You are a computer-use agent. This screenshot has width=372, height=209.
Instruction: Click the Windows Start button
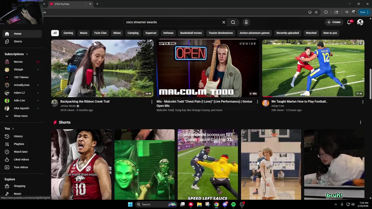[x=130, y=204]
